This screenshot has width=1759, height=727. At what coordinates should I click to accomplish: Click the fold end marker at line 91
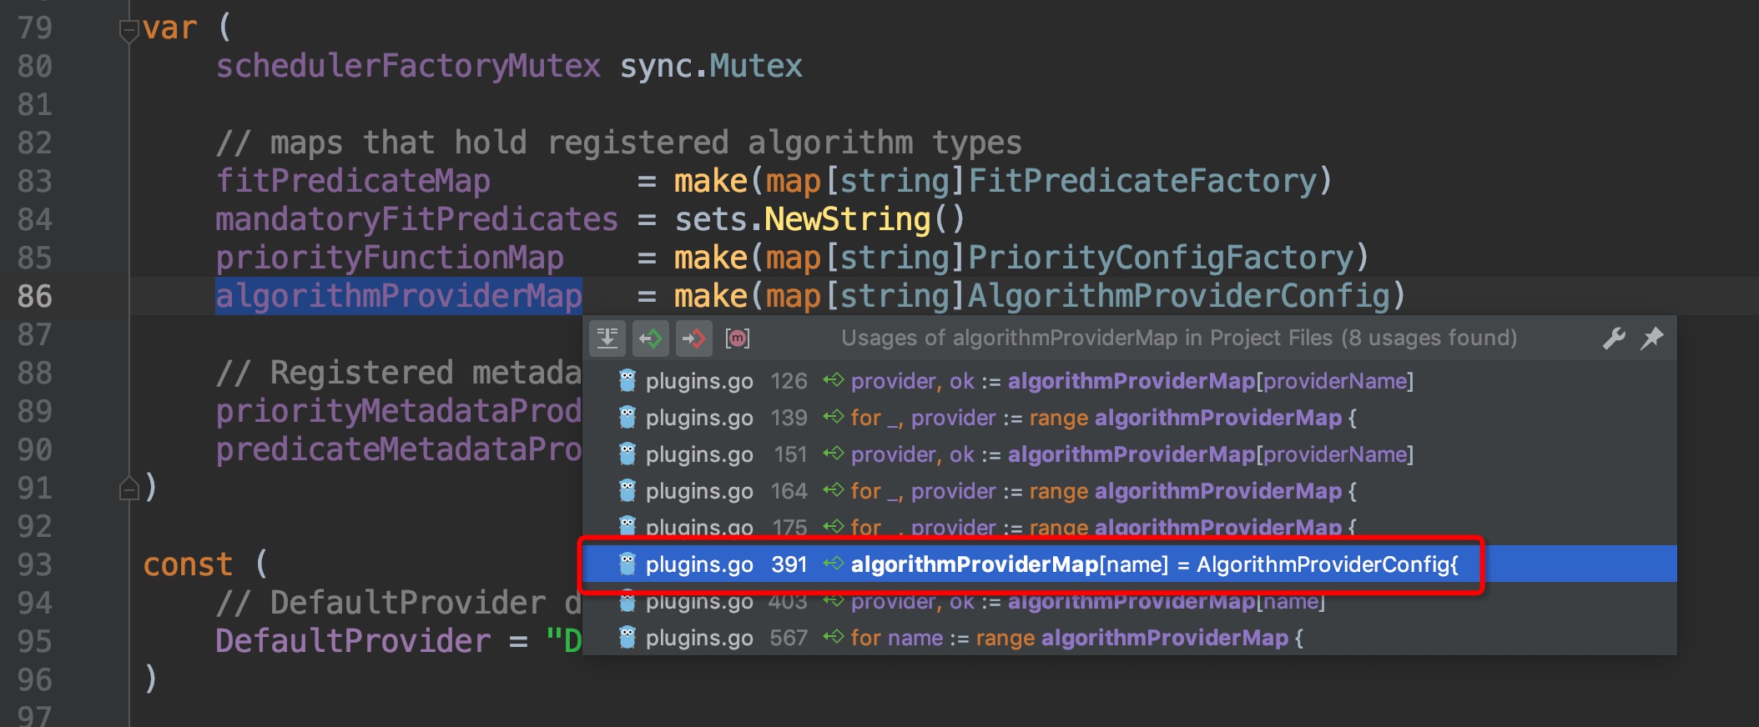pyautogui.click(x=129, y=489)
